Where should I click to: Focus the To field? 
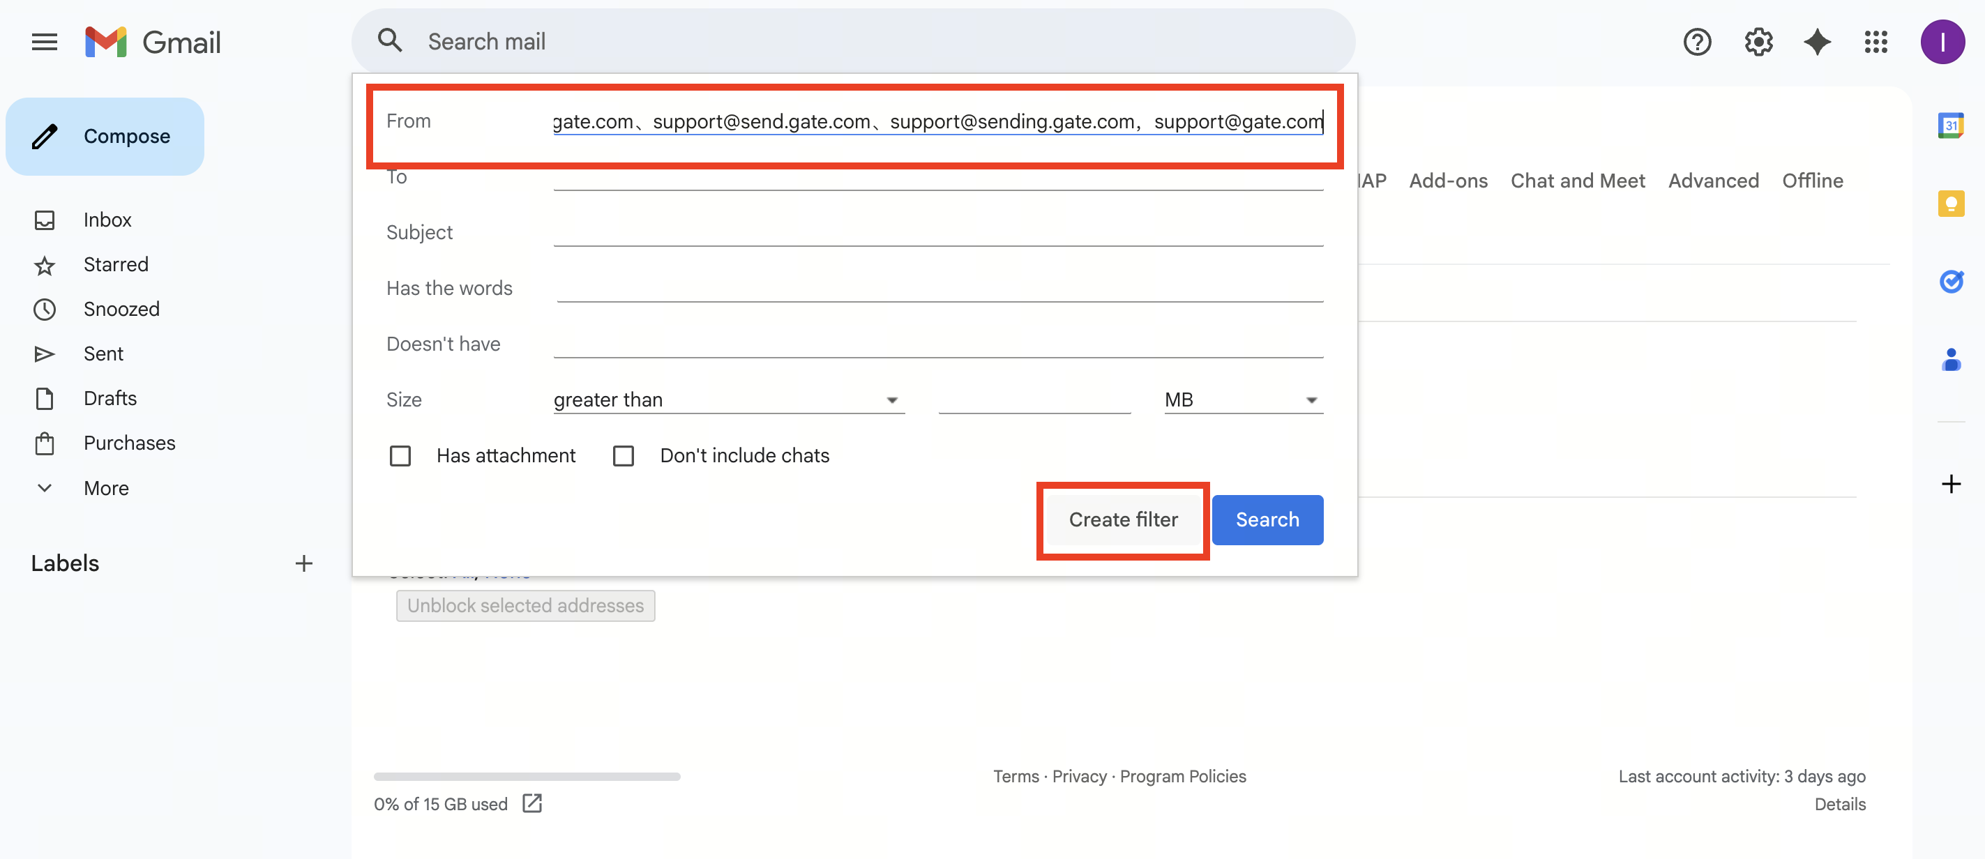(x=938, y=177)
